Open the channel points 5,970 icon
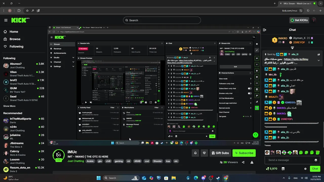This screenshot has width=324, height=182. [x=272, y=169]
